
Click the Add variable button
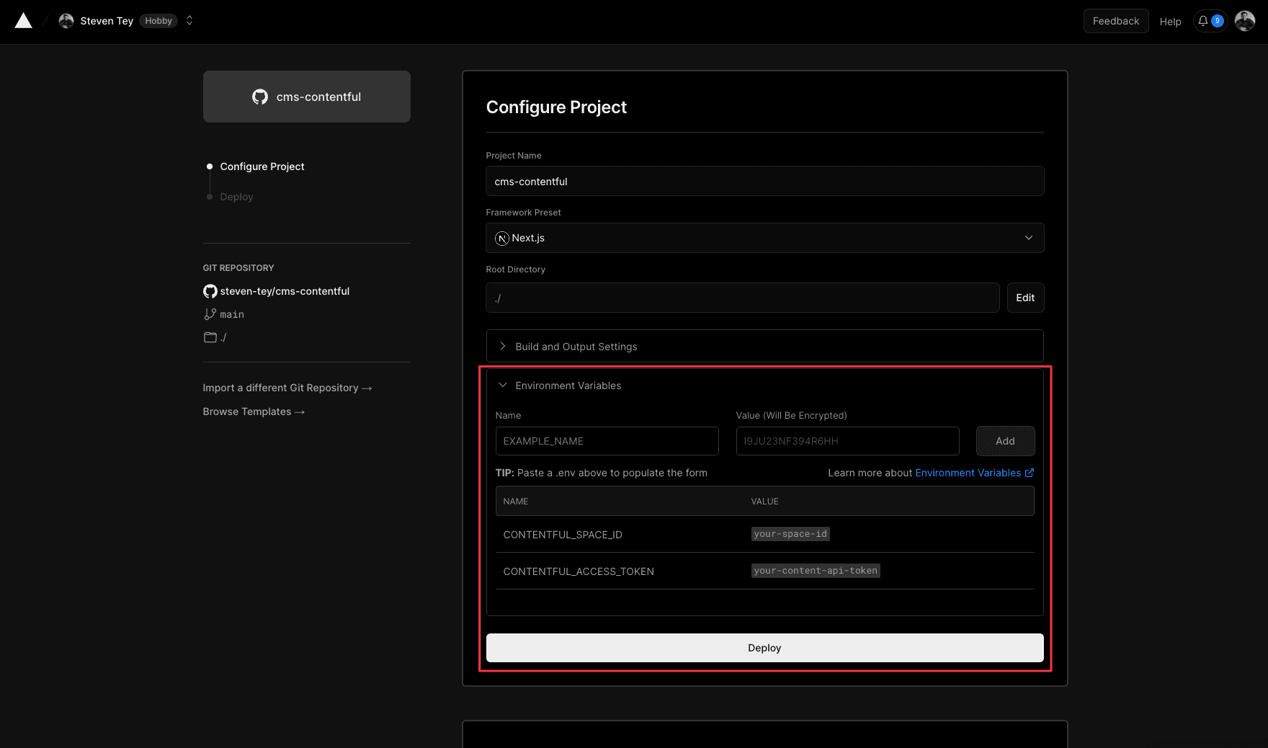(1005, 441)
